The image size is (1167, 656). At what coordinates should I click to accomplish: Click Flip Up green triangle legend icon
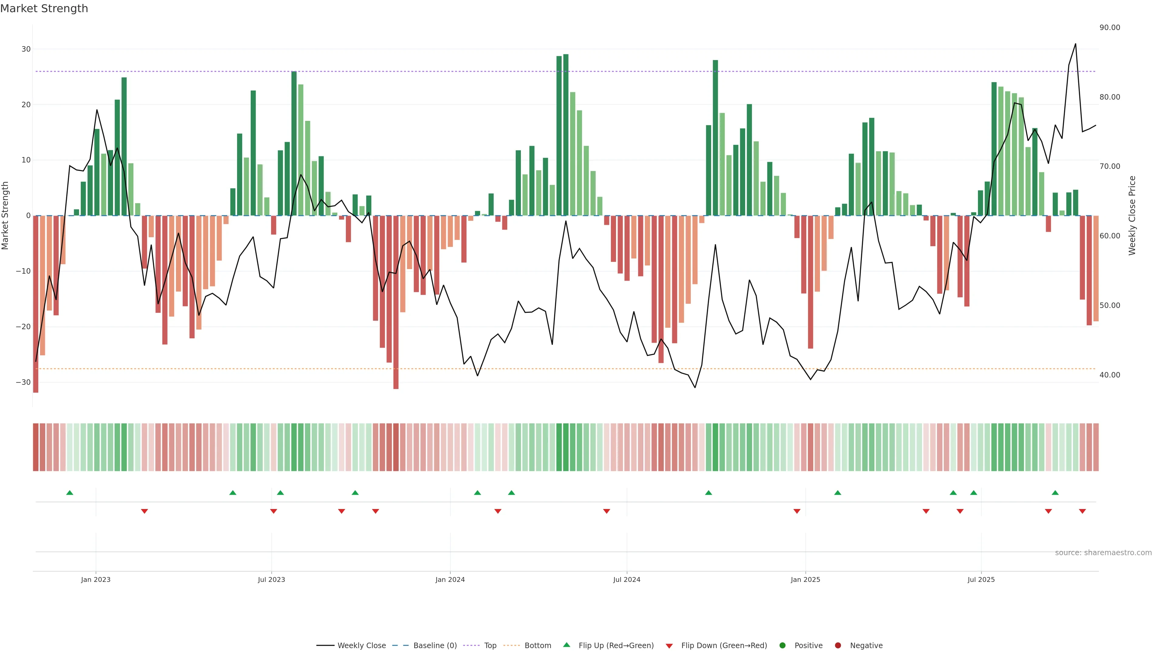(x=566, y=645)
